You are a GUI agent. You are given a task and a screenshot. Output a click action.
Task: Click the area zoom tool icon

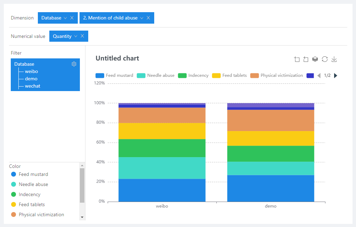tap(297, 59)
